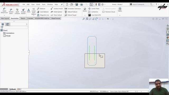This screenshot has height=95, width=169.
Task: Open the View menu
Action: [33, 4]
